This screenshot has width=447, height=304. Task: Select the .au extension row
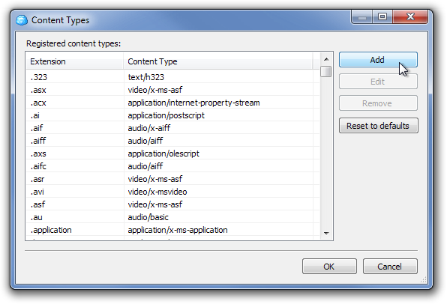click(172, 217)
